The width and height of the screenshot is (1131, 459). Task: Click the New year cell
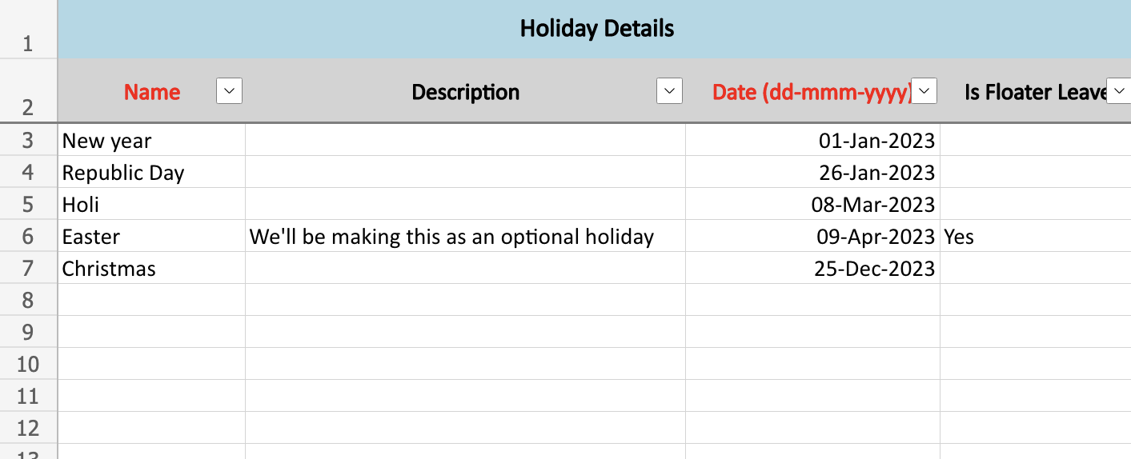click(152, 141)
